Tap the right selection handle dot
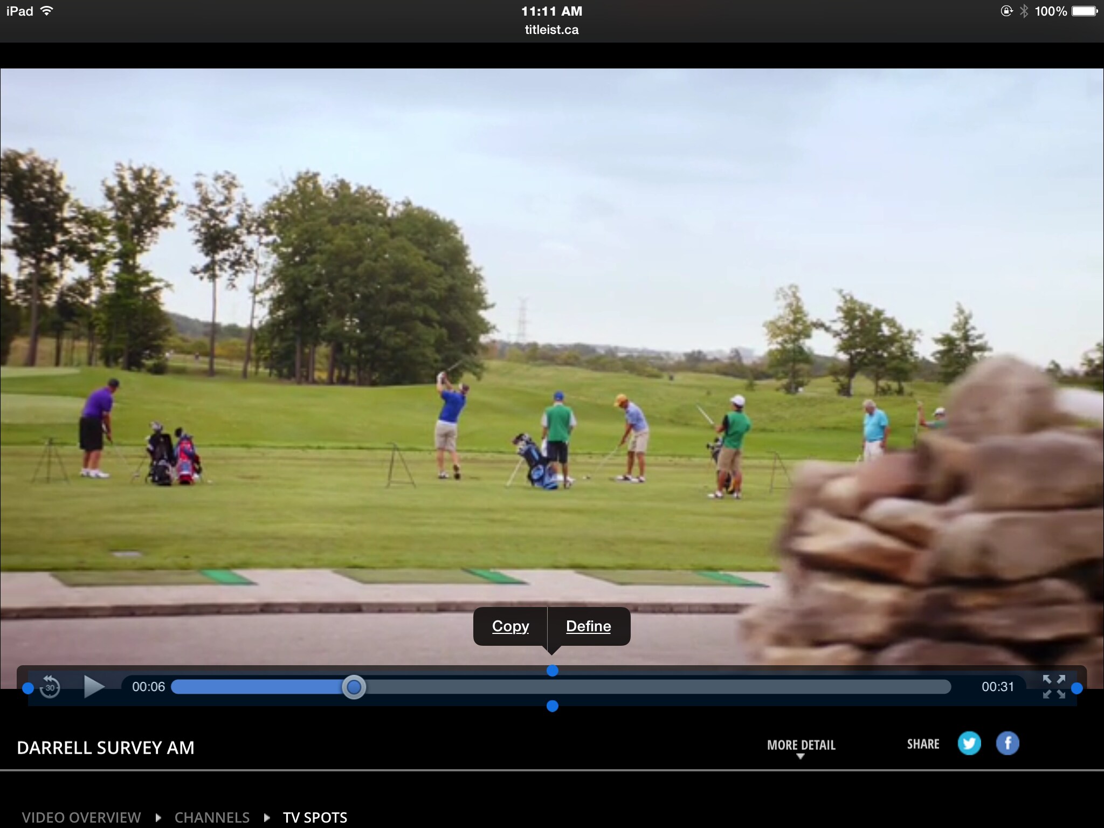1104x828 pixels. (1077, 688)
